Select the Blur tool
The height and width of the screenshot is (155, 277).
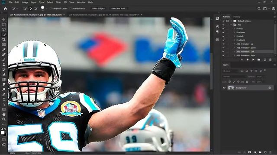click(4, 84)
